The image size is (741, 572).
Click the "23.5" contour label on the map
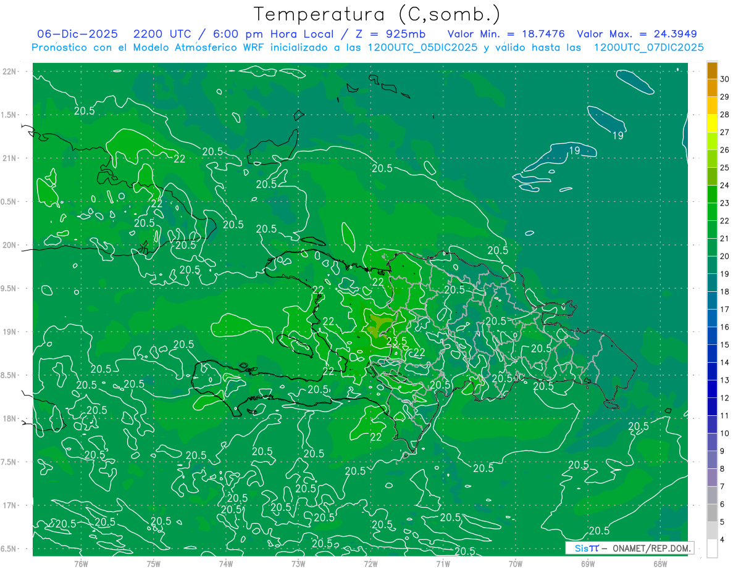(x=396, y=341)
